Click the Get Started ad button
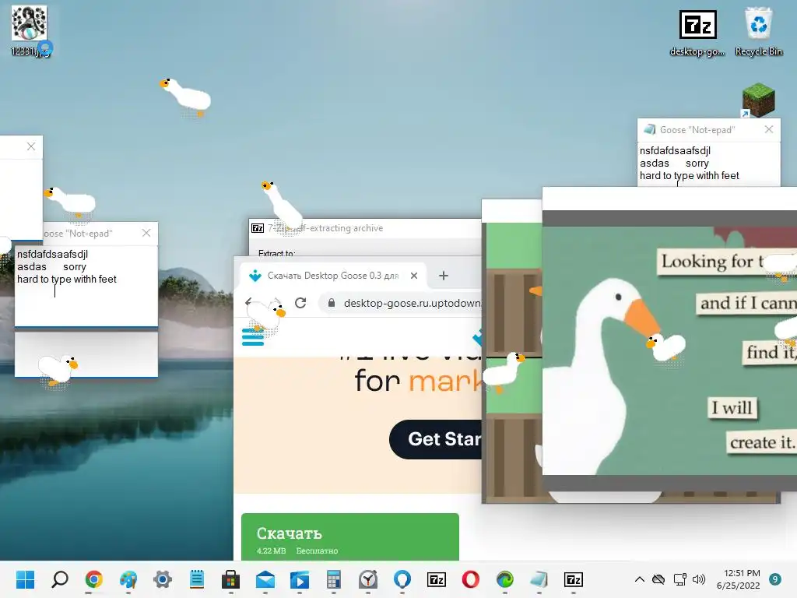The image size is (797, 598). pos(436,439)
